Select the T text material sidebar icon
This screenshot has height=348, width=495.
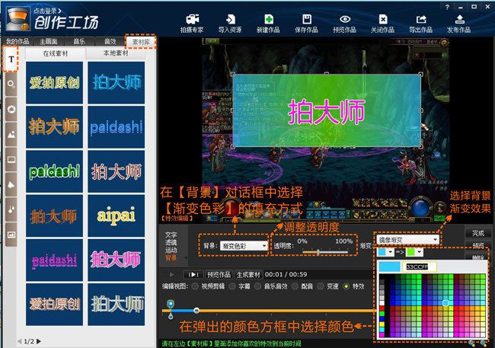[11, 59]
